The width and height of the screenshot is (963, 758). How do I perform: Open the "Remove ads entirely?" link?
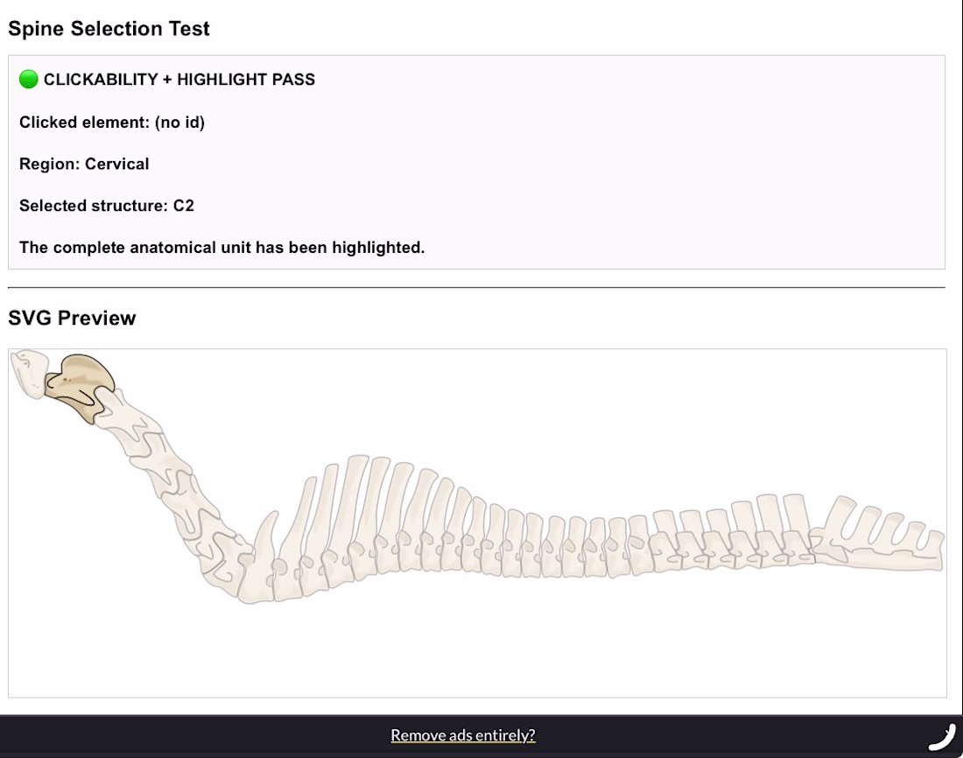[x=463, y=735]
